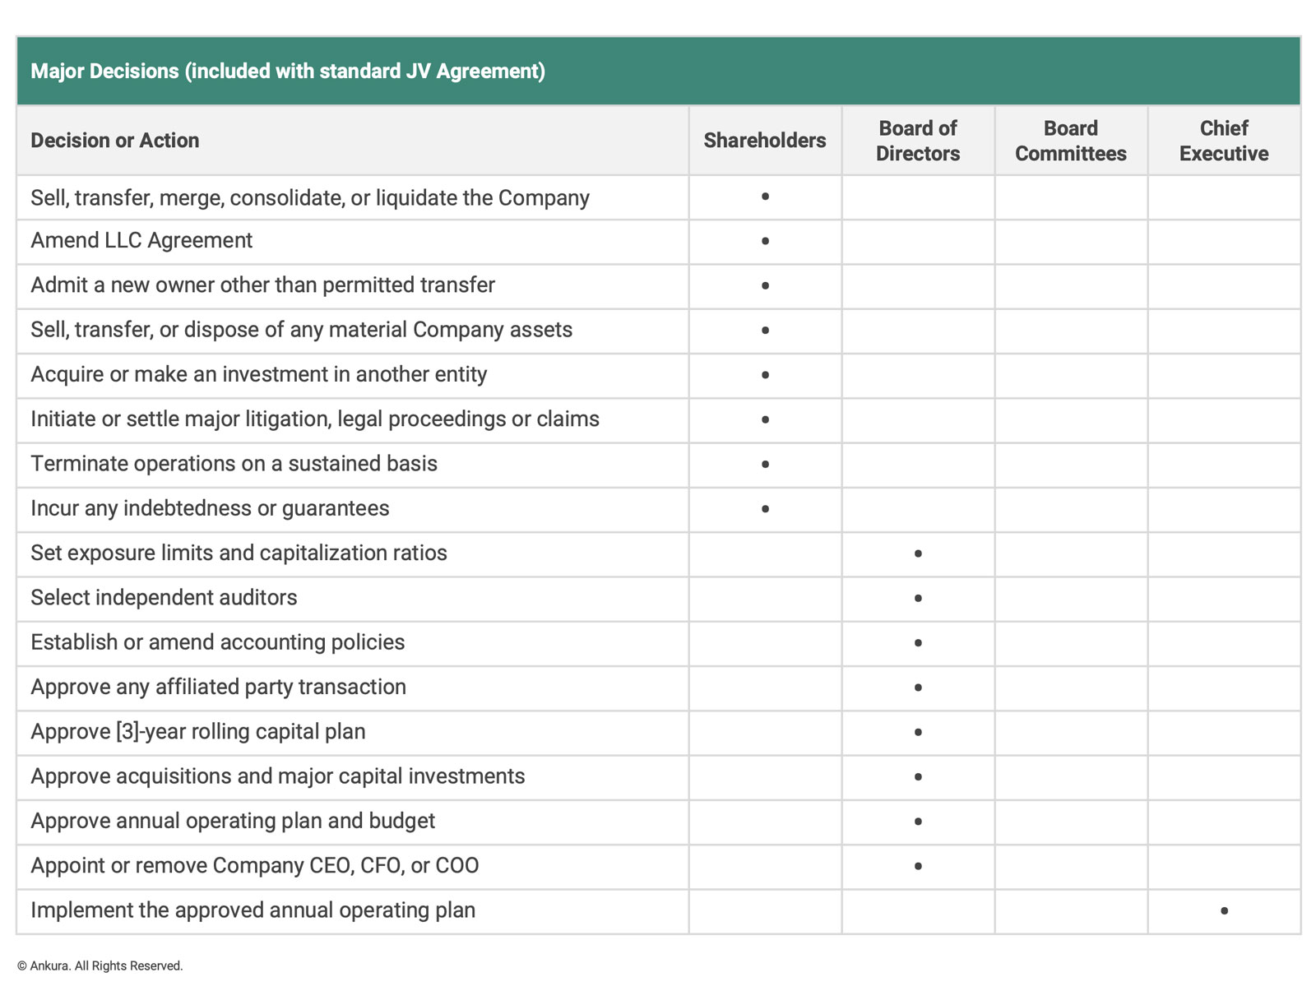Click the Major Decisions table title banner
1316x991 pixels.
[x=658, y=71]
